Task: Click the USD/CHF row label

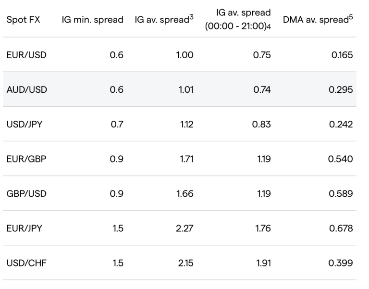Action: click(x=26, y=263)
